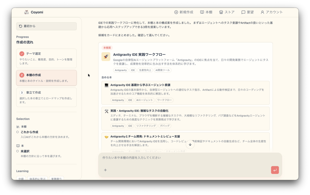Click the book icon next to 本棚 in navigation
The height and width of the screenshot is (195, 310).
(202, 12)
